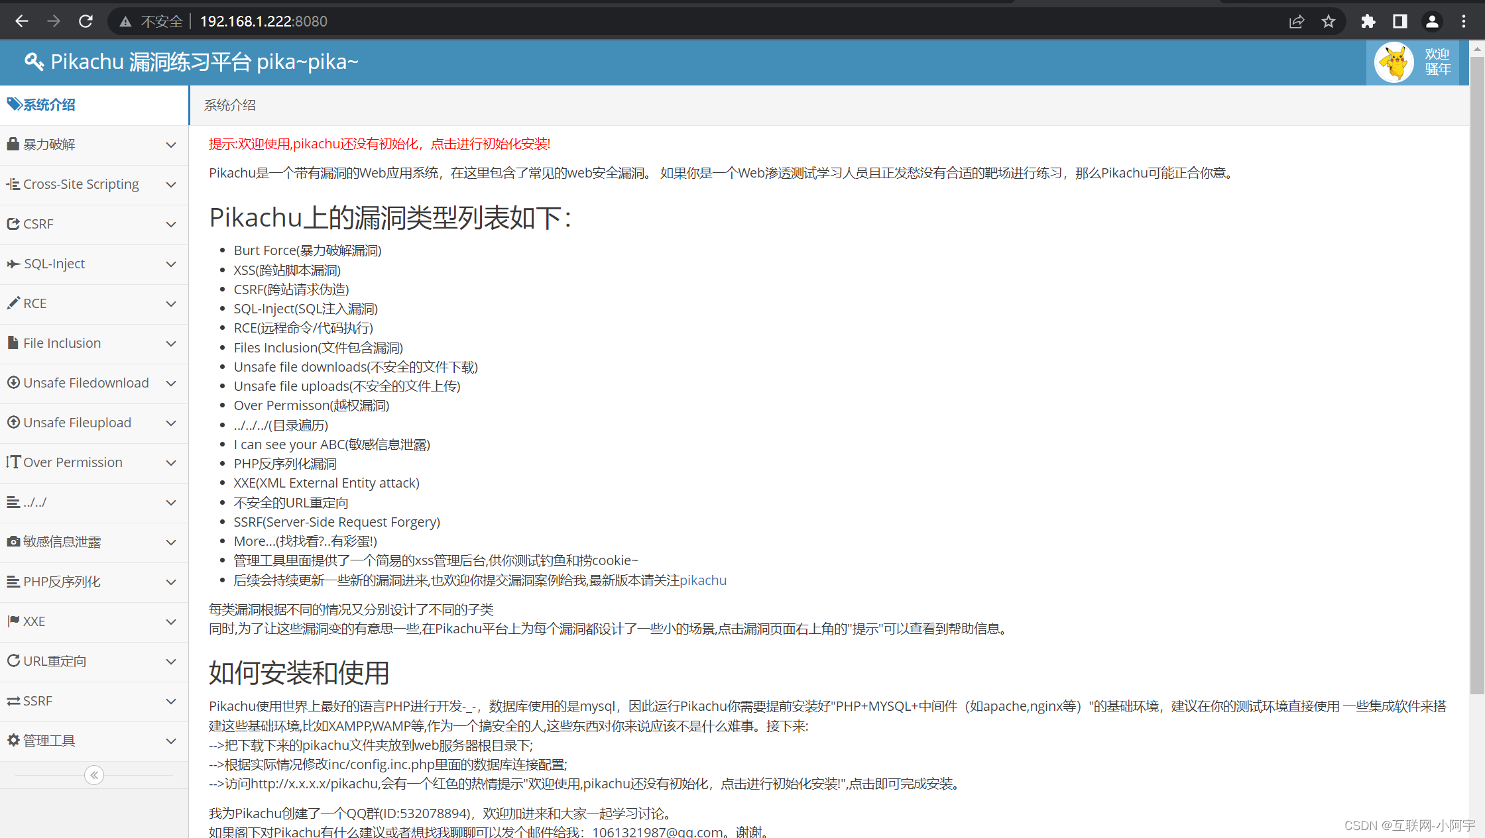Click the Pikachu avatar image

(x=1394, y=62)
